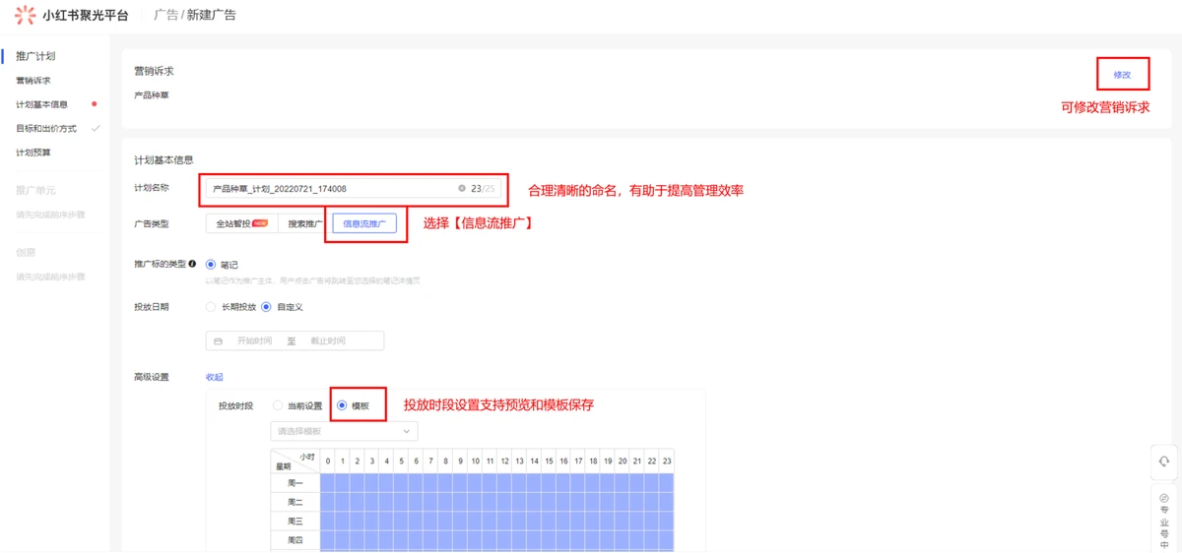Screen dimensions: 1182x553
Task: Clear the plan name with the X icon
Action: (x=462, y=189)
